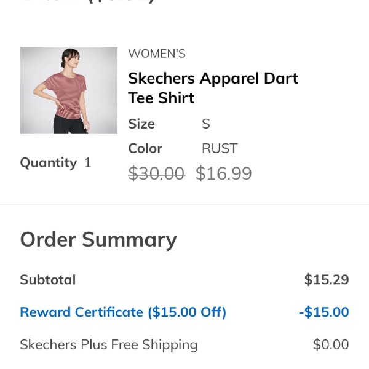The image size is (369, 369).
Task: Select the size value S
Action: [x=206, y=124]
